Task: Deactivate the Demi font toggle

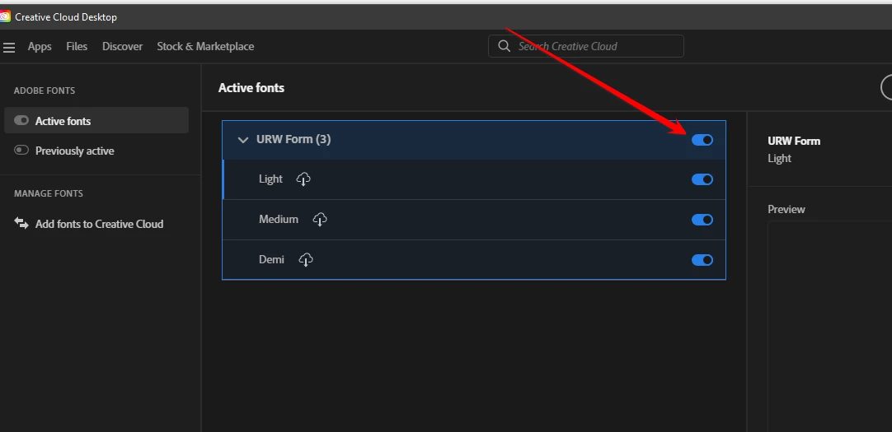Action: pos(702,260)
